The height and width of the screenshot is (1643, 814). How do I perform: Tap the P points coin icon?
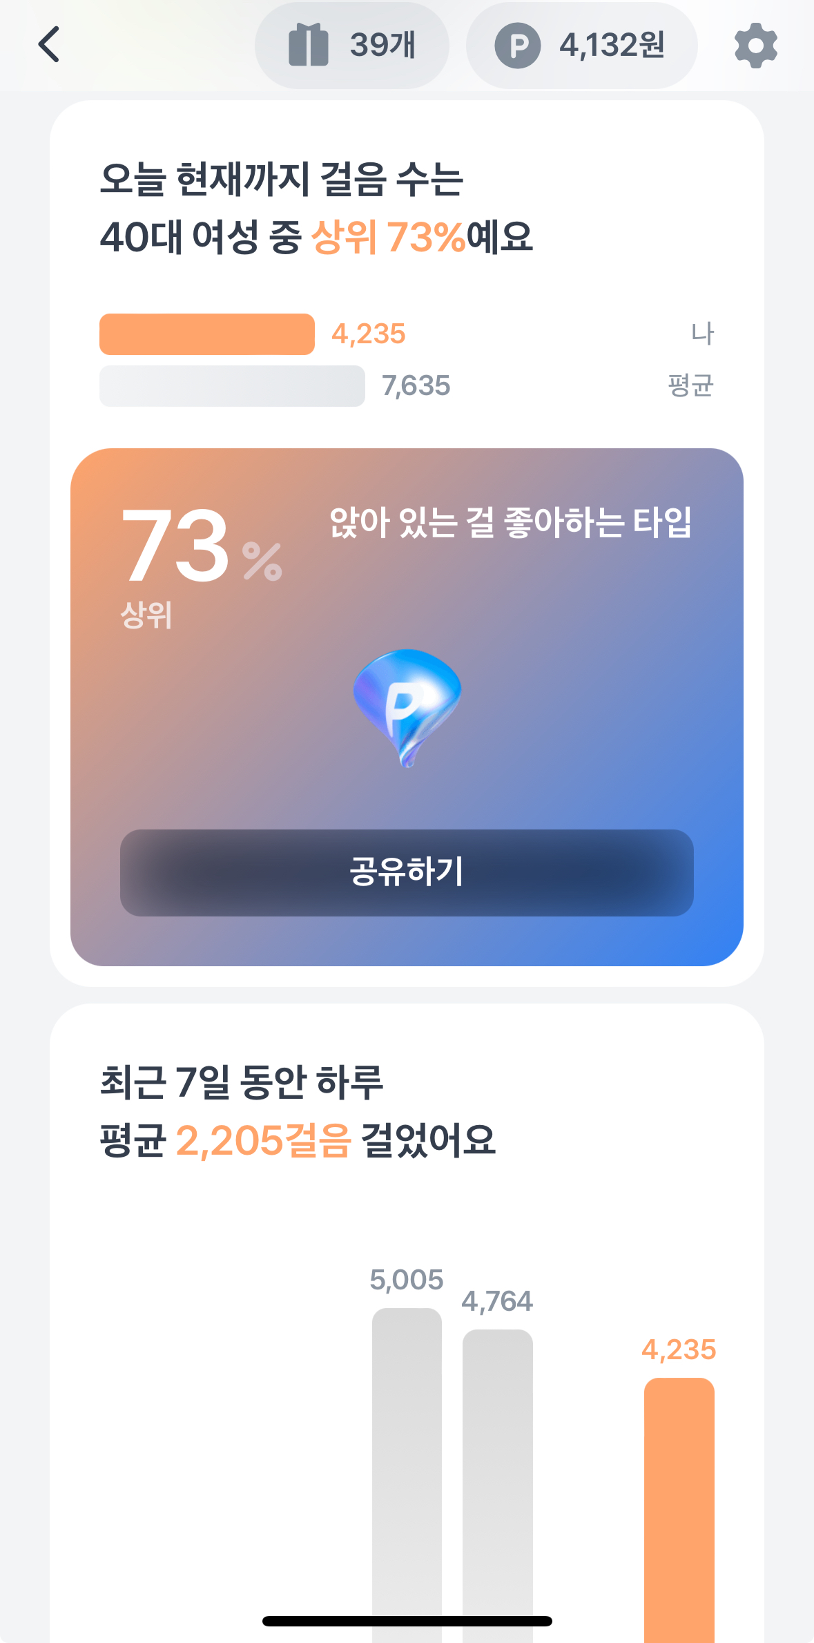click(x=517, y=46)
